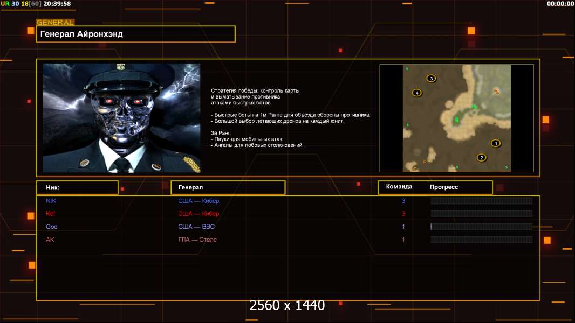Viewport: 575px width, 323px height.
Task: Click God's general США — ВВС
Action: [x=196, y=227]
